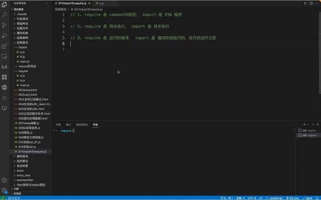Run the code with the play icon
The height and width of the screenshot is (200, 321).
coord(305,3)
